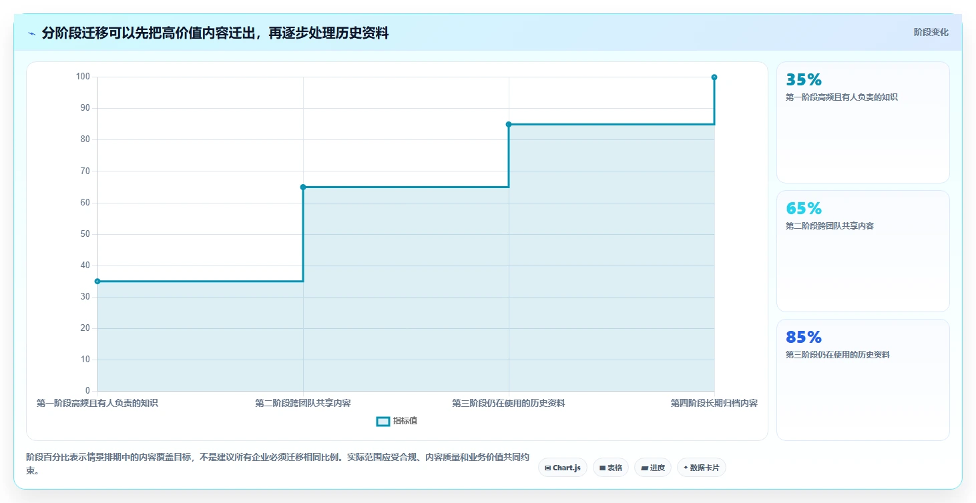Open the Chart.js tag pill
976x503 pixels.
pos(563,468)
